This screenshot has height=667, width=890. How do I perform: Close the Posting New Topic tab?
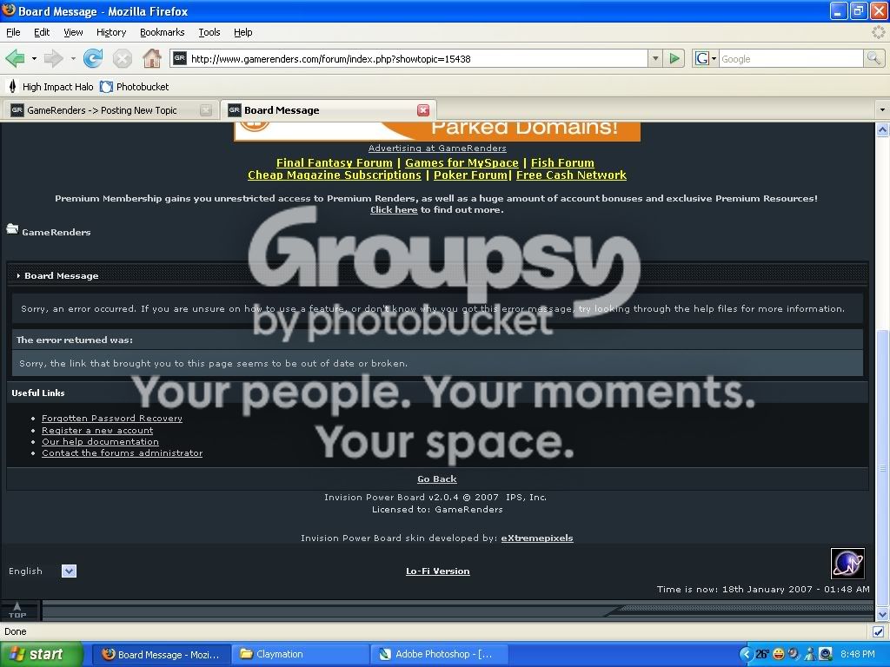[206, 110]
